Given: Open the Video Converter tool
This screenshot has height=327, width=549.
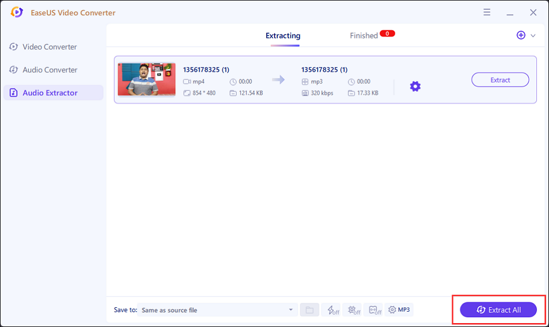Looking at the screenshot, I should [49, 47].
